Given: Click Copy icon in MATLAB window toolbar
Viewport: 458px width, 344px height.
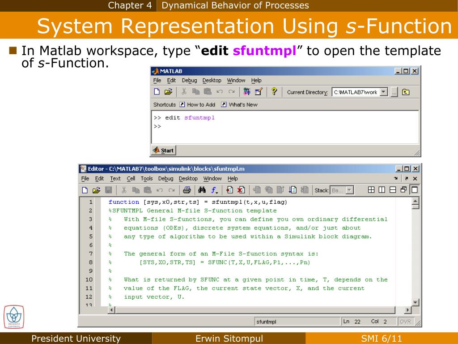Looking at the screenshot, I should pyautogui.click(x=196, y=92).
